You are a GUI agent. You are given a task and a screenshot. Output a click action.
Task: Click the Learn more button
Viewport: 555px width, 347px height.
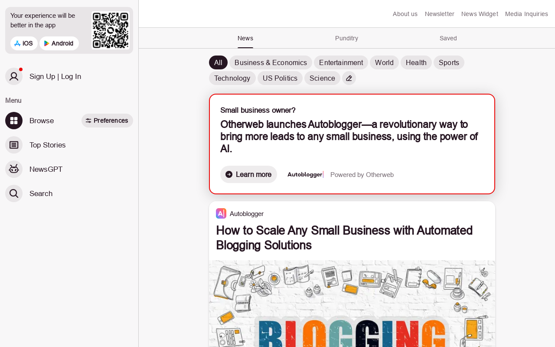(248, 174)
